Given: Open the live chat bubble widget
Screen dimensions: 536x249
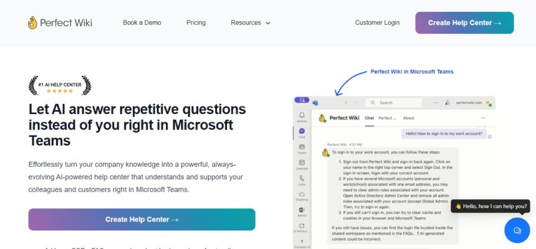Looking at the screenshot, I should [517, 230].
